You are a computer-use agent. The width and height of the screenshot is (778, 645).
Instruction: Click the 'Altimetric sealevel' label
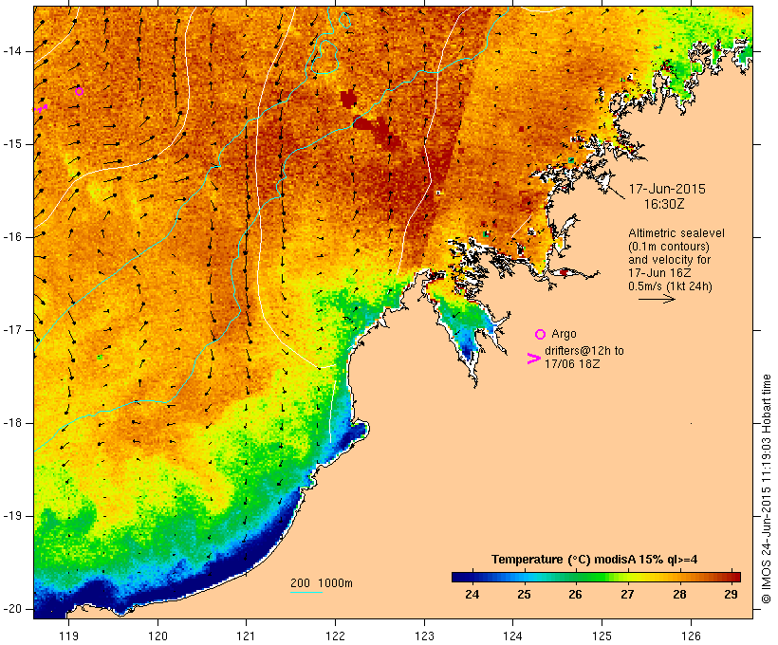click(676, 233)
